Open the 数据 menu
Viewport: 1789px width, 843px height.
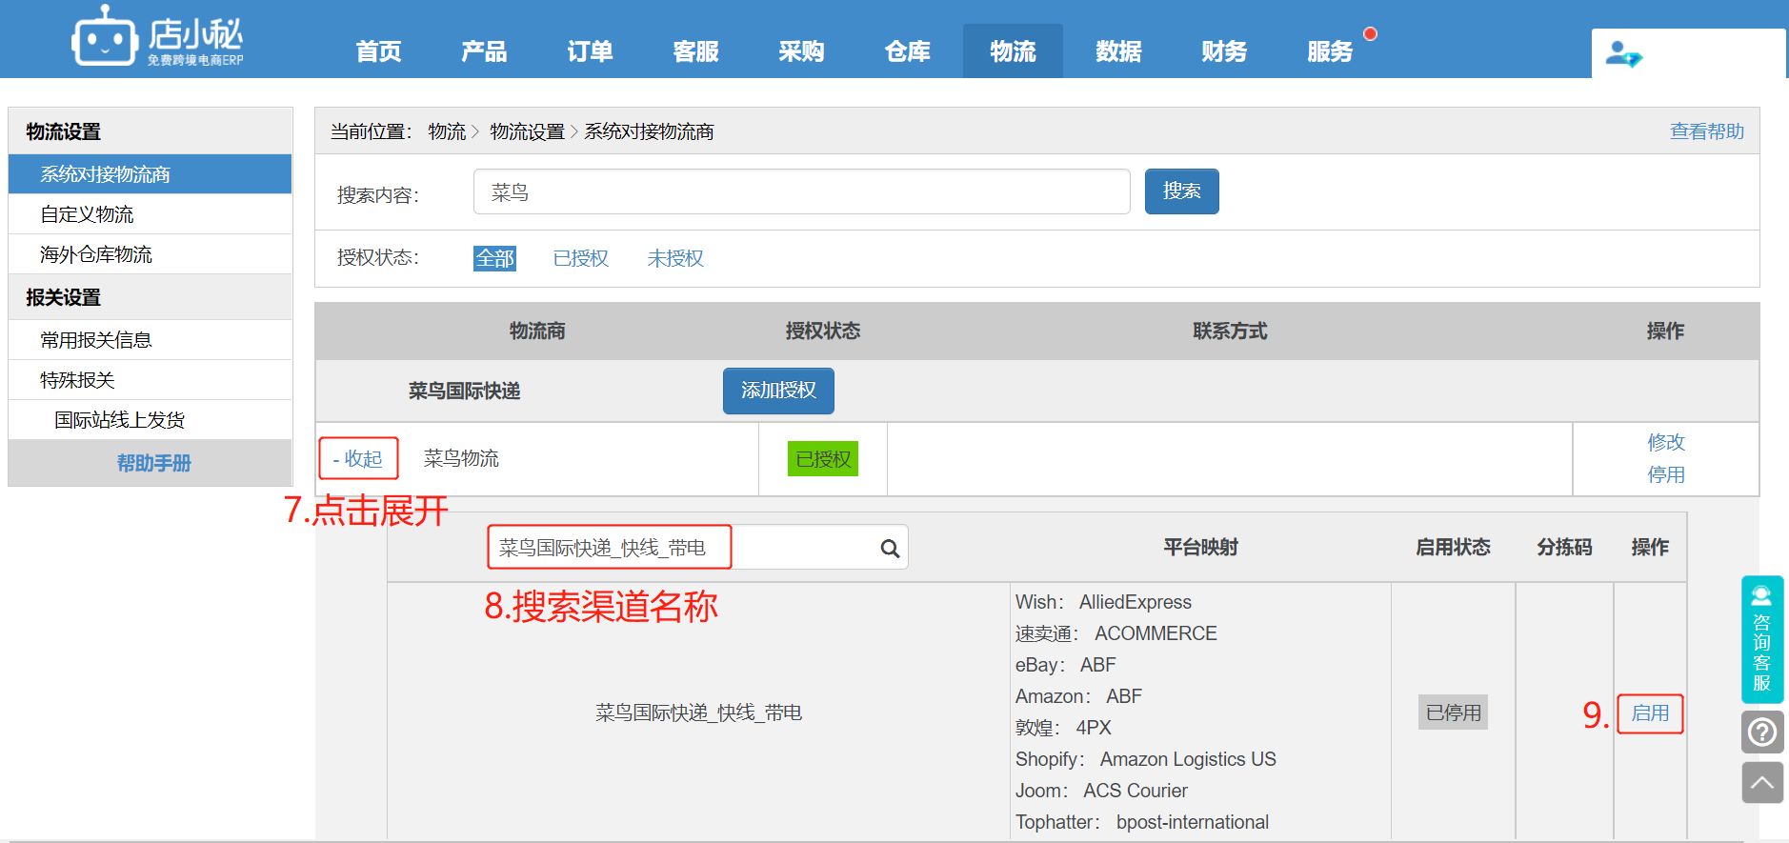(1118, 51)
